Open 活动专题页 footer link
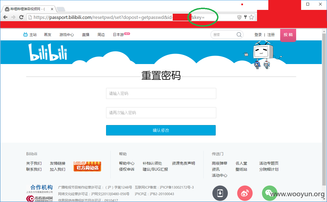Screen dimensions: 327x202 point(269,163)
